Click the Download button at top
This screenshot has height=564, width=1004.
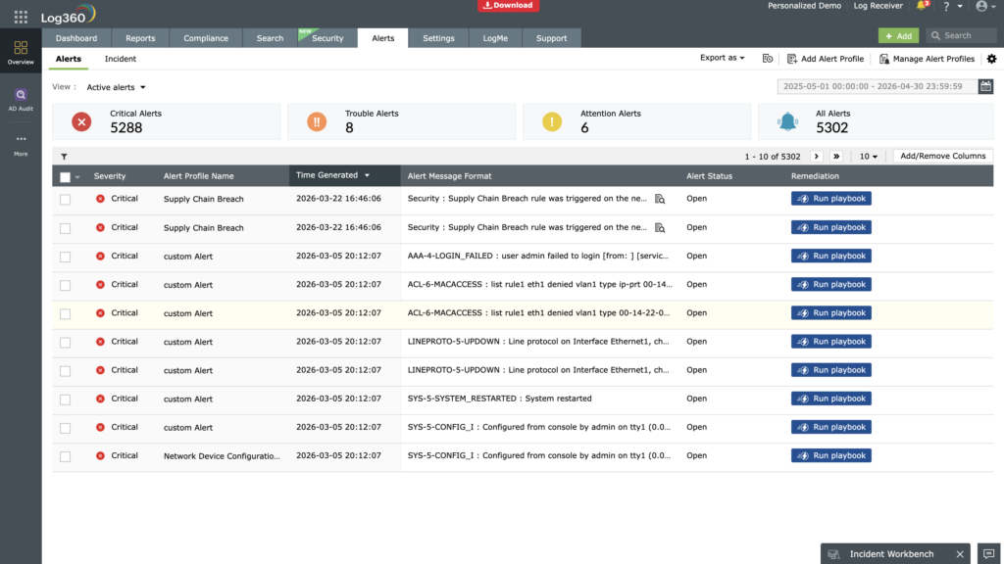509,5
